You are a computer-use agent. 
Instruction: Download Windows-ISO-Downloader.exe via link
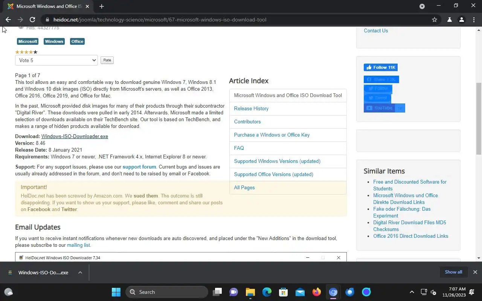click(75, 137)
